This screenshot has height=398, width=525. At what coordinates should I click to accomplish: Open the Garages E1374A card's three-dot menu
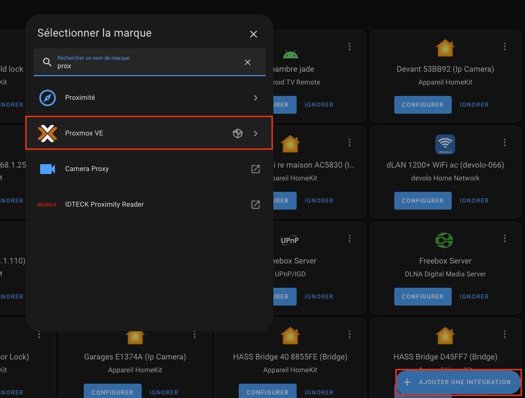tap(195, 334)
